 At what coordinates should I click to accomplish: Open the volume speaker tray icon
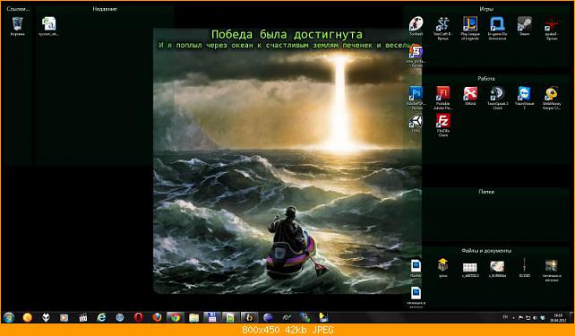click(535, 318)
